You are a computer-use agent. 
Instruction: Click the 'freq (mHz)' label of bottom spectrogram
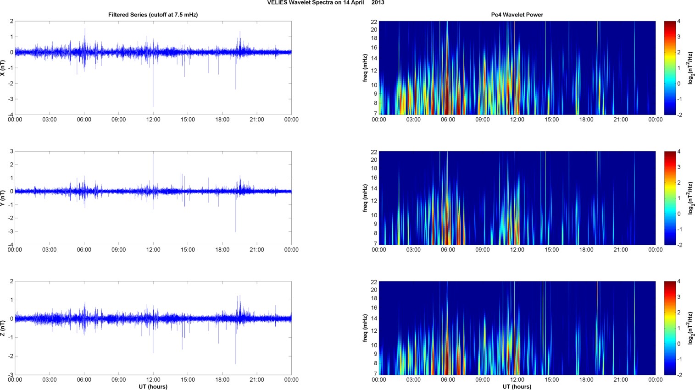pos(365,328)
